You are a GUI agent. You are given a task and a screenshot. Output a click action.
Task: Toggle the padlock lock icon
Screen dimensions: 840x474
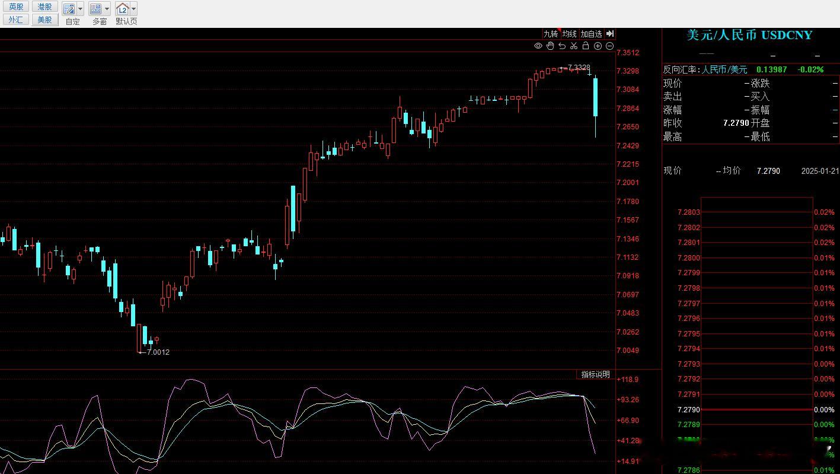pos(586,46)
